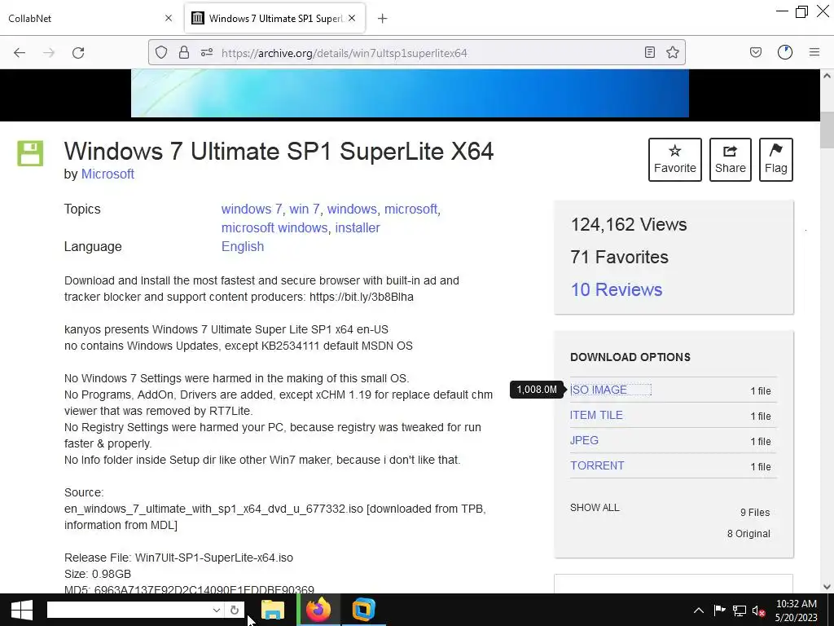
Task: Click the muted volume tray icon
Action: pyautogui.click(x=758, y=611)
